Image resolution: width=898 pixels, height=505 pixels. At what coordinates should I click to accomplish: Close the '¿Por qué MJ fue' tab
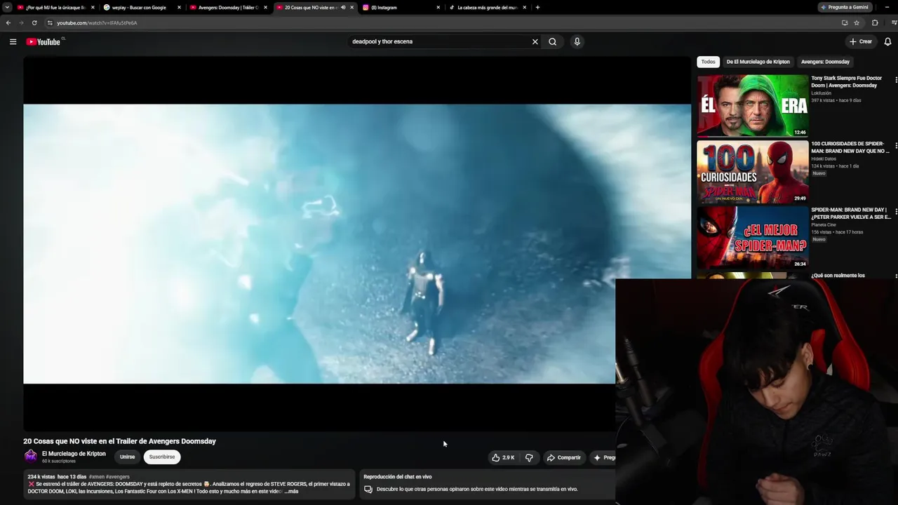pyautogui.click(x=93, y=7)
